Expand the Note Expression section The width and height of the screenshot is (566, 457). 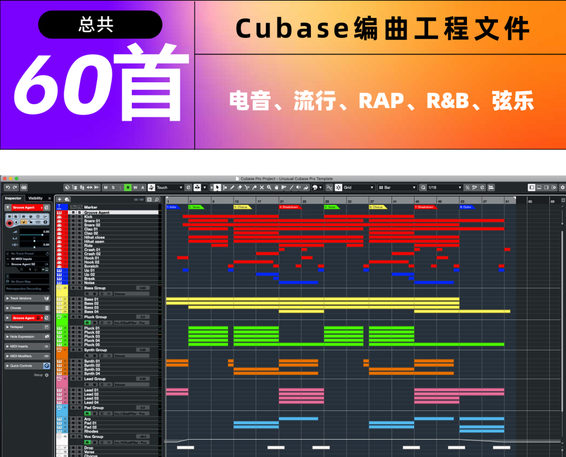pos(28,337)
